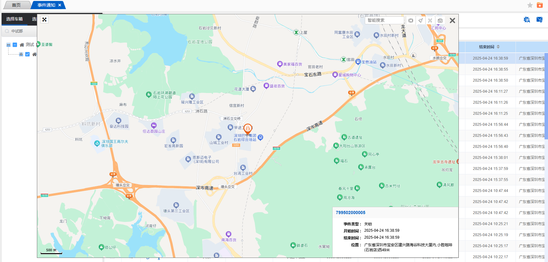Select row ending 2025-04-24 10:25:21
Viewport: 548px width, 262px height.
[x=503, y=224]
